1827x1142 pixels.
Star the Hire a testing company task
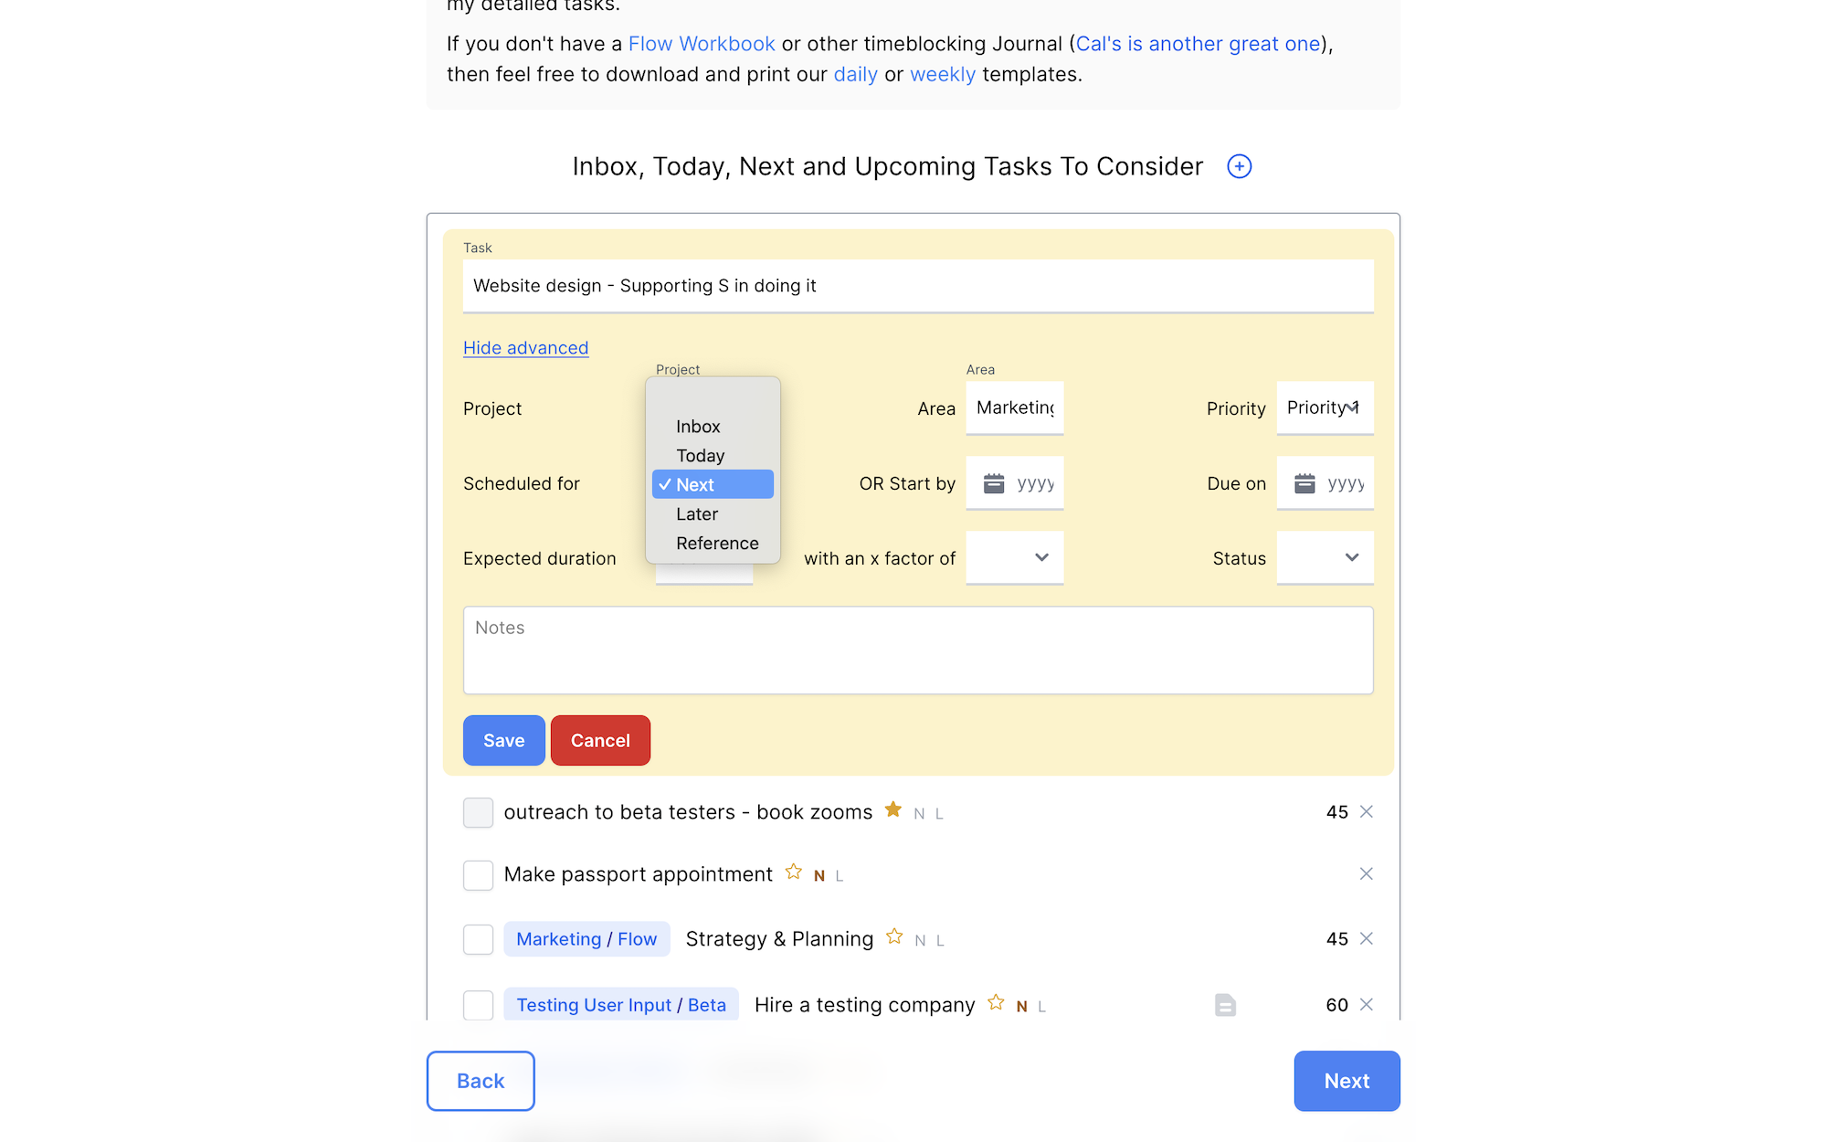[x=996, y=1003]
